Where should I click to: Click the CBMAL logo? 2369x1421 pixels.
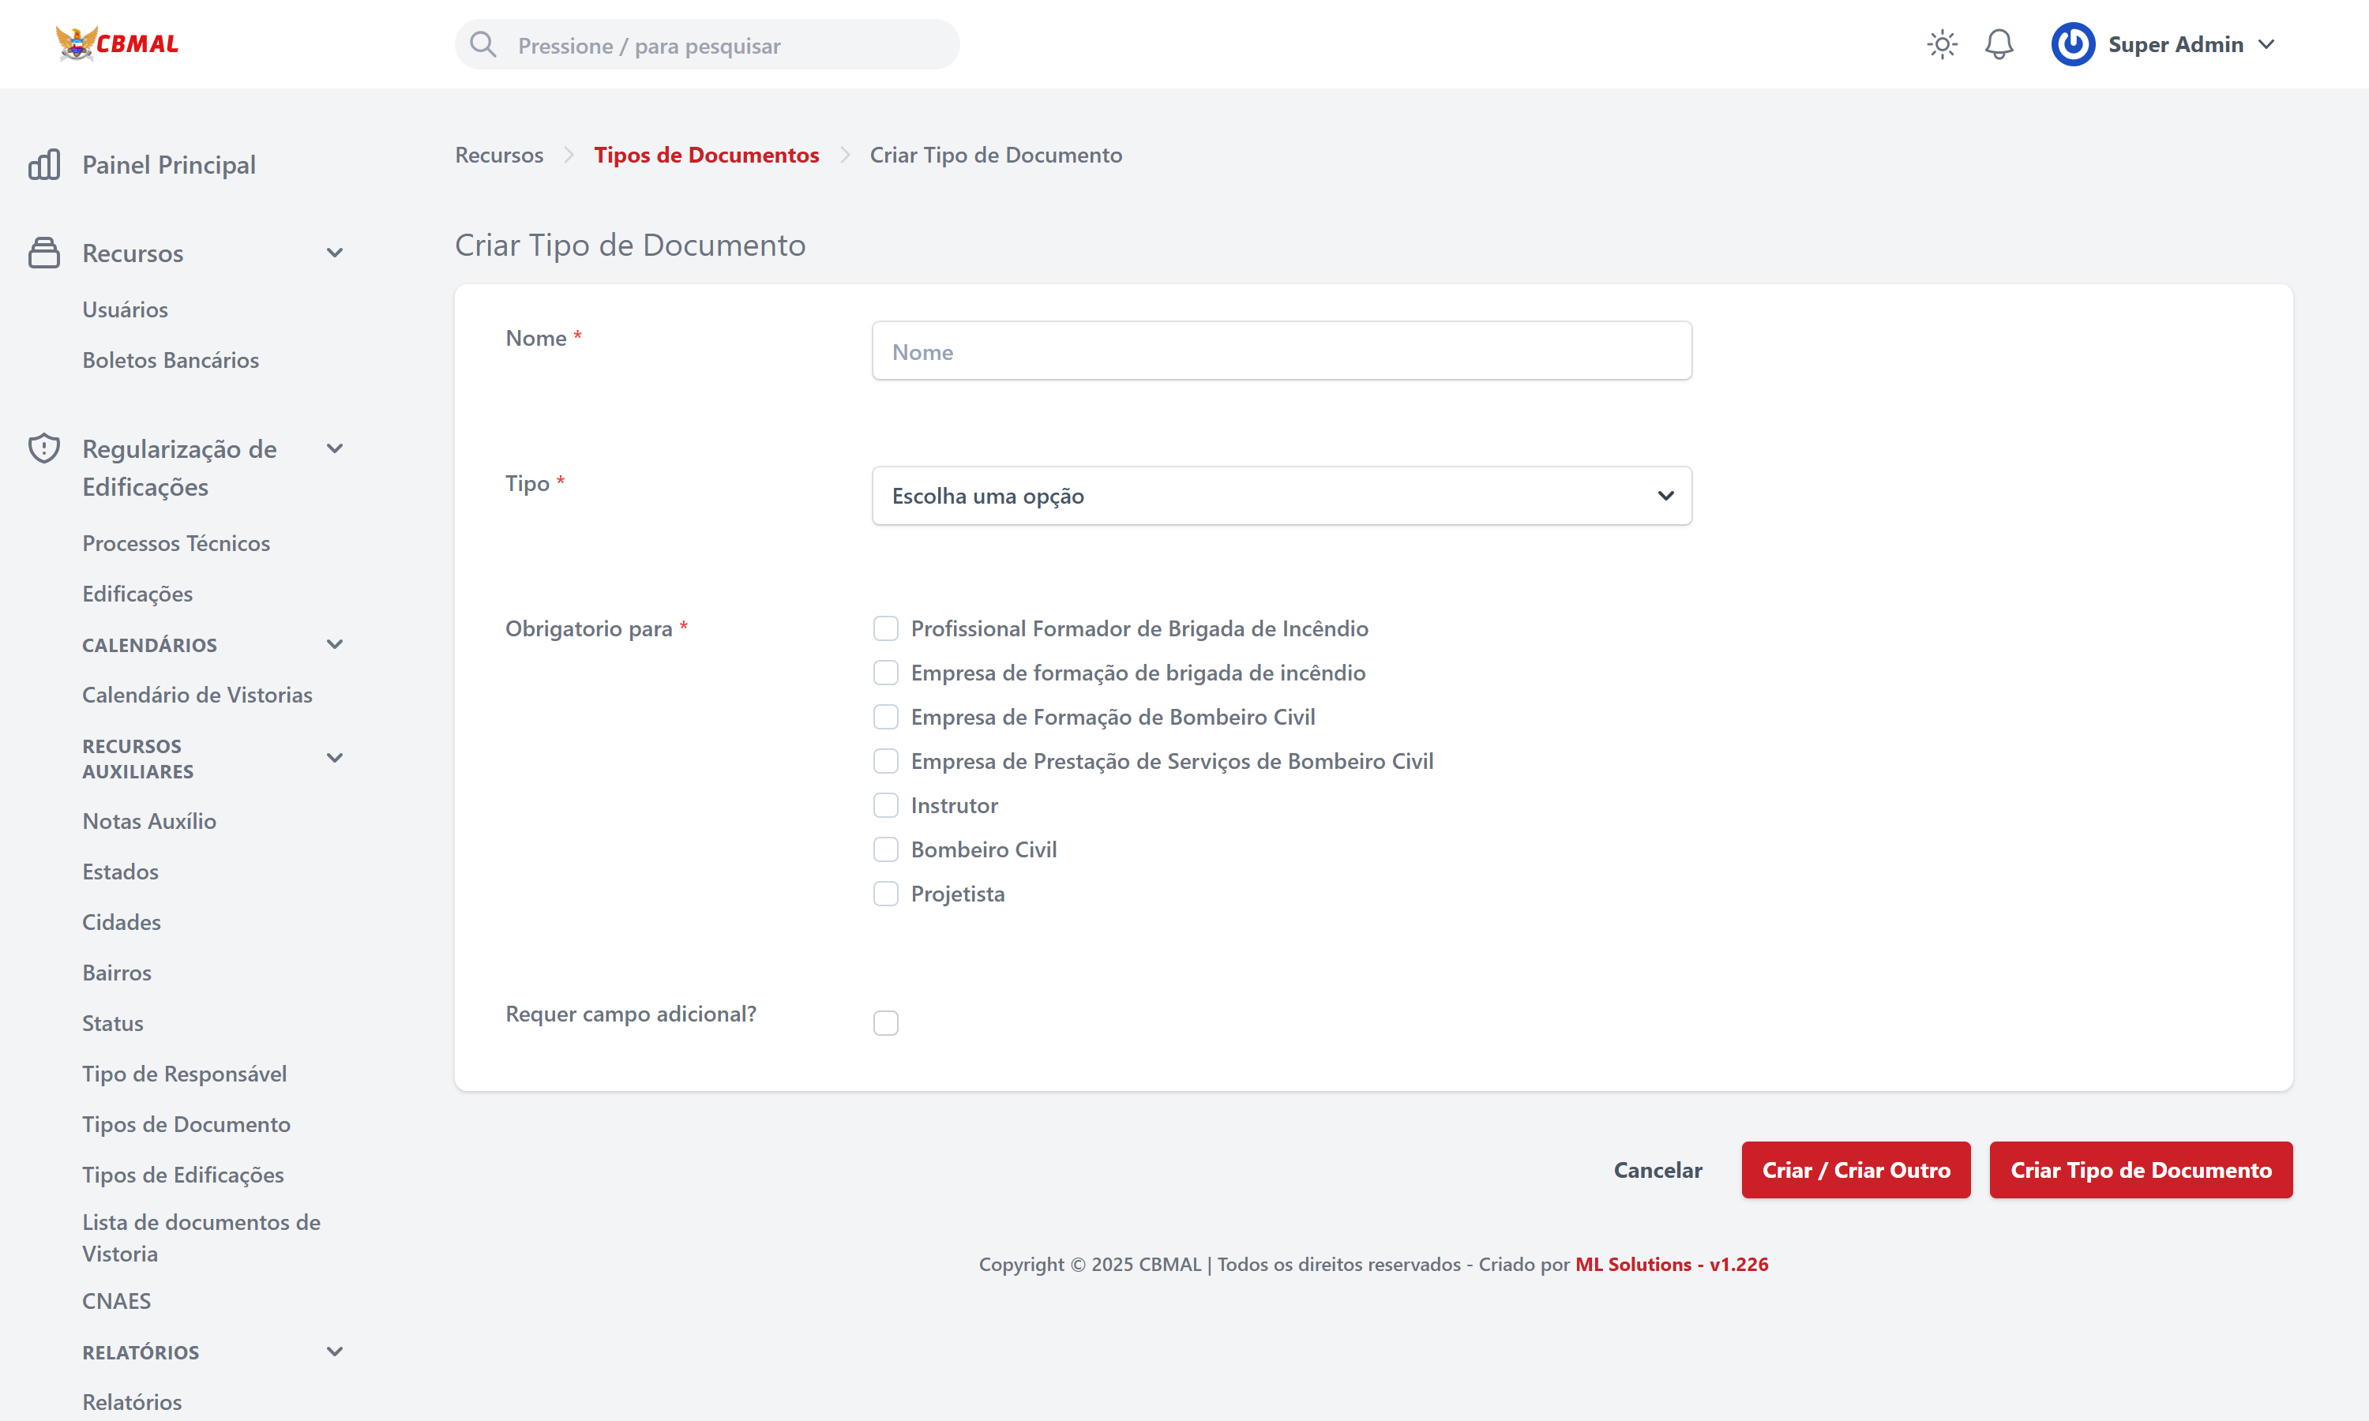pos(117,43)
